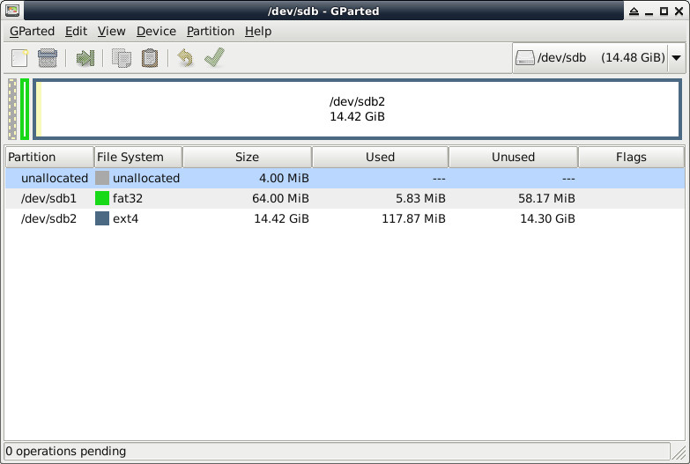Click the Resize/Move partition icon
The height and width of the screenshot is (464, 690).
click(85, 58)
